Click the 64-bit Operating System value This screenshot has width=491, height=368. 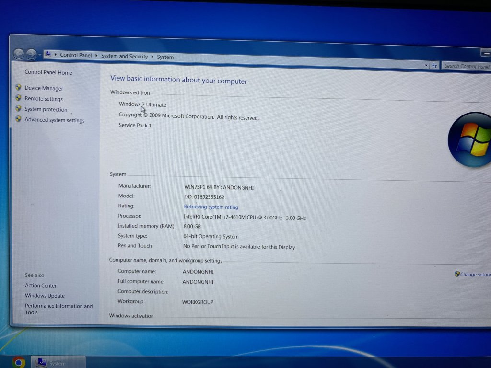211,236
